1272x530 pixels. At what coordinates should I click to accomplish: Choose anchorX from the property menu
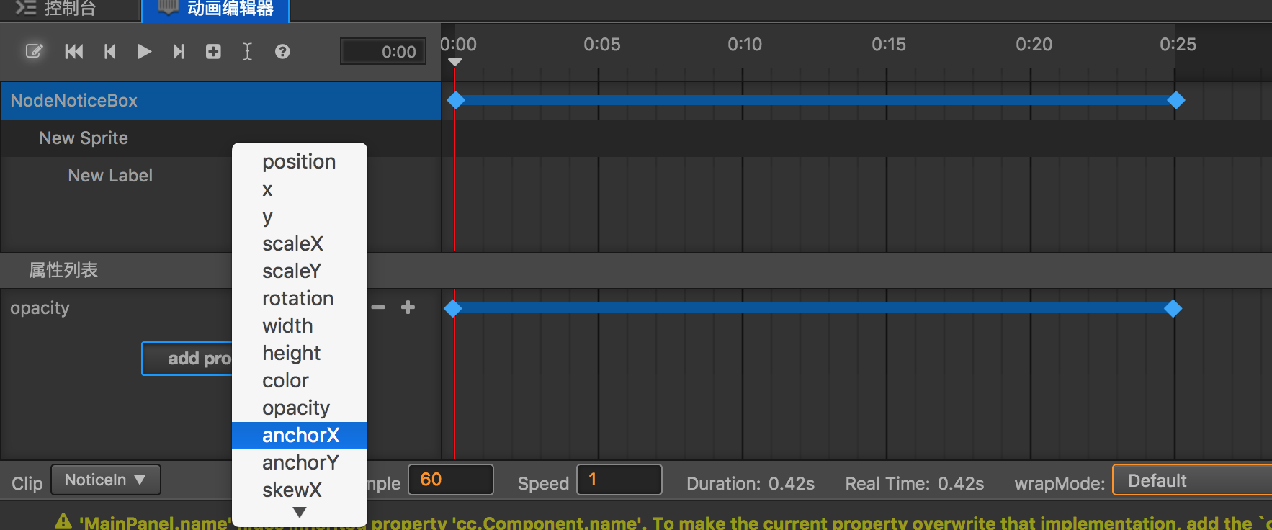click(300, 435)
